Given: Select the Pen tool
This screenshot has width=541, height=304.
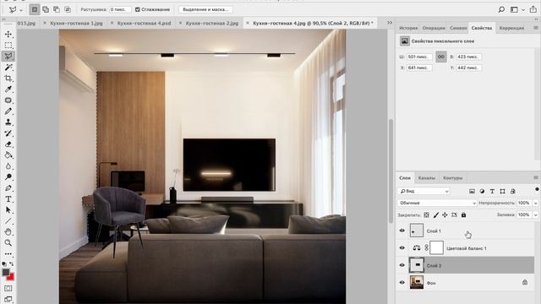Looking at the screenshot, I should point(8,187).
